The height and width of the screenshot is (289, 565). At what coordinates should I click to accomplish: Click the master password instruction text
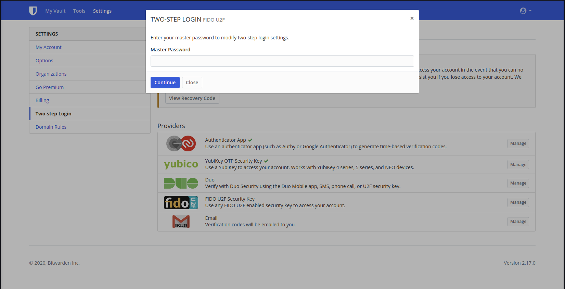click(220, 38)
